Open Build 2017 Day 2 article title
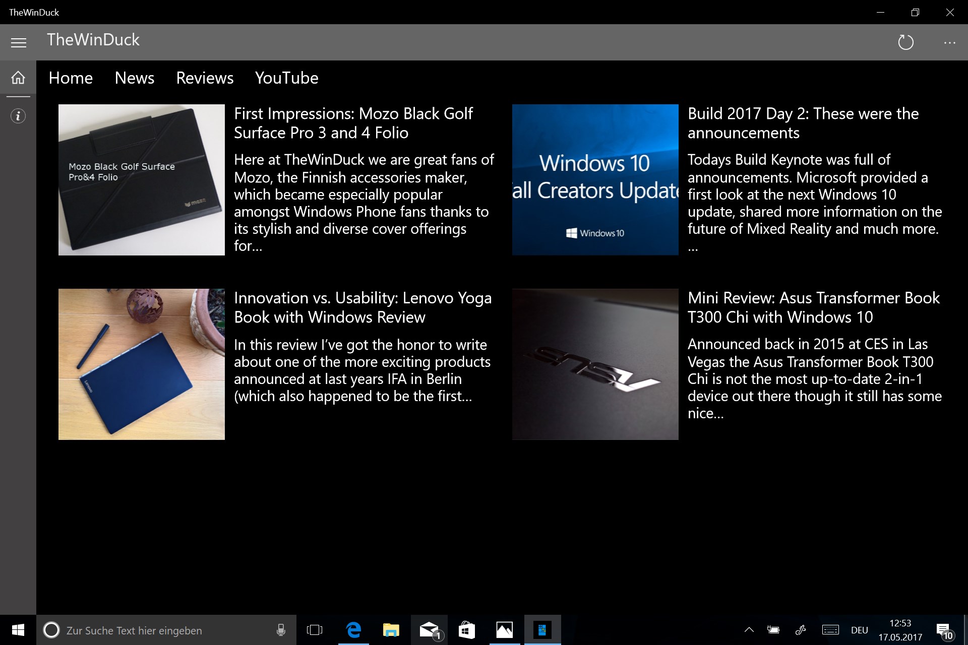This screenshot has height=645, width=968. (803, 123)
